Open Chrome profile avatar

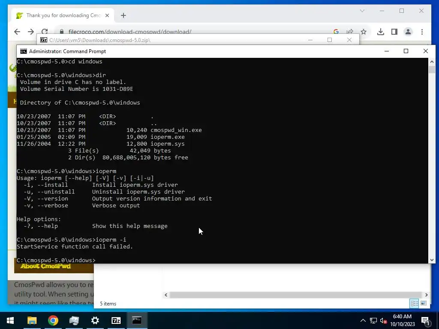point(408,32)
